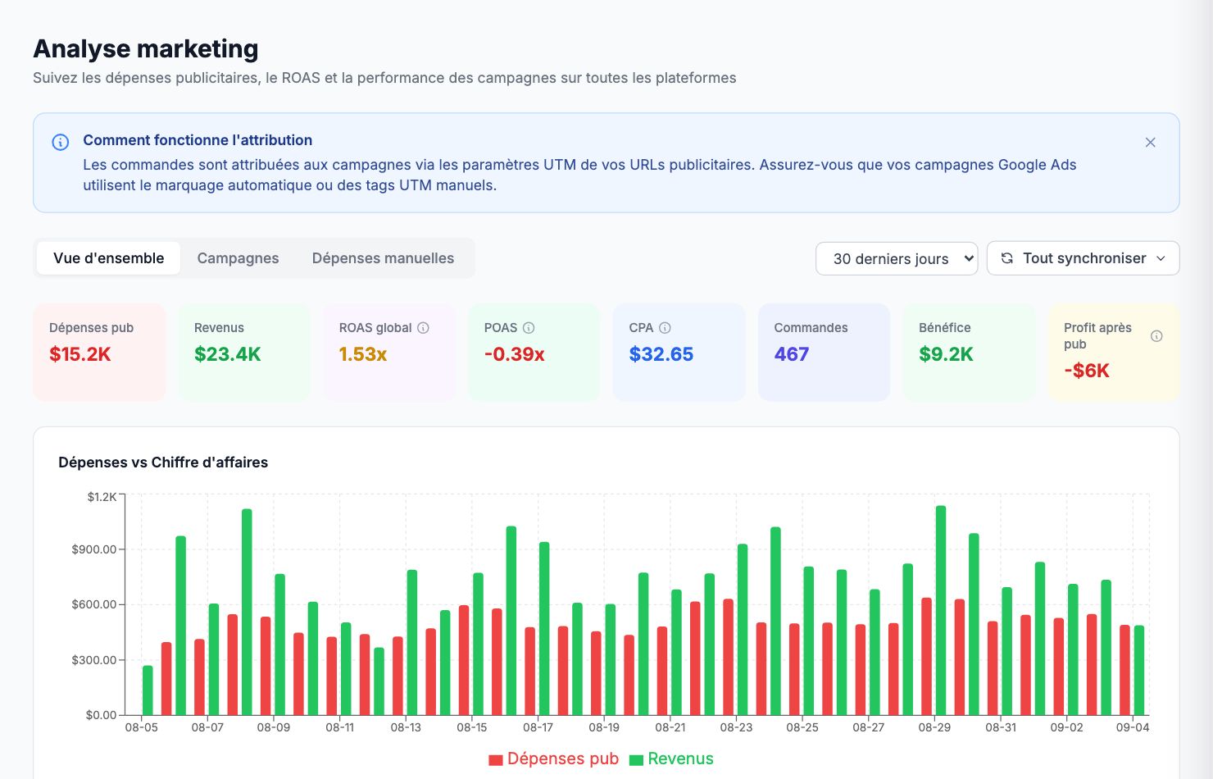Click the Dépenses pub $15.2K card
The width and height of the screenshot is (1213, 779).
pos(99,353)
